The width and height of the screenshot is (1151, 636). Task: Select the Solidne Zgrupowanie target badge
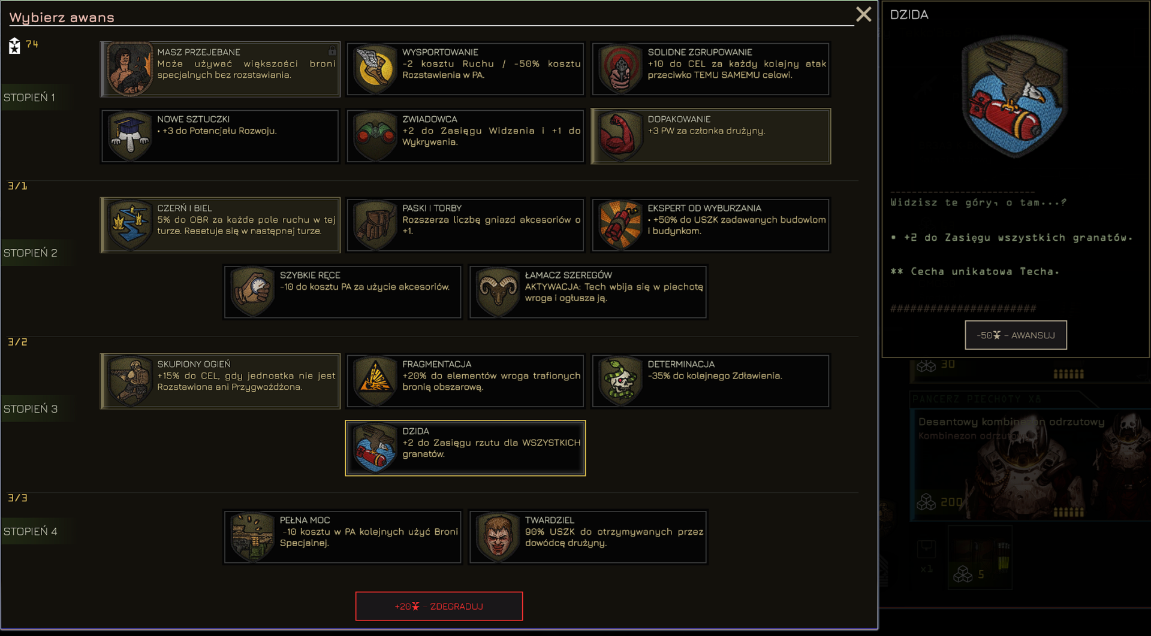(x=620, y=69)
